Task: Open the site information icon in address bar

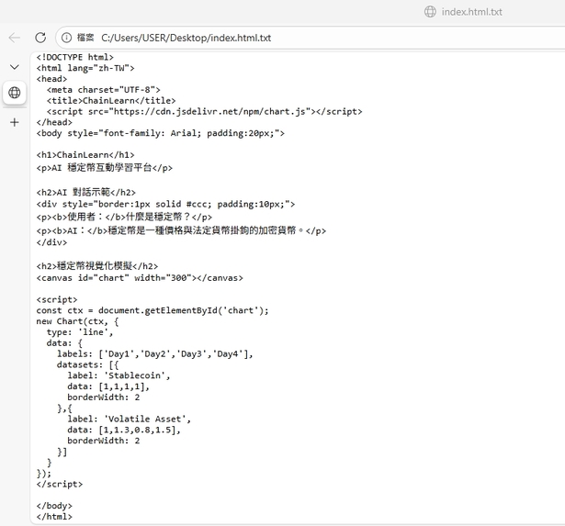Action: [66, 38]
